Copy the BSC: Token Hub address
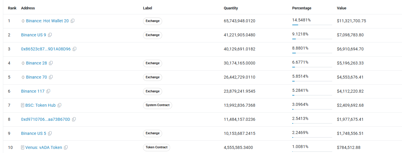Viewport: 402px width, 153px height. point(59,105)
